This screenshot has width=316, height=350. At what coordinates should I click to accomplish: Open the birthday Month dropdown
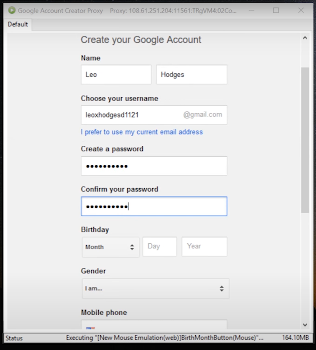(x=111, y=247)
